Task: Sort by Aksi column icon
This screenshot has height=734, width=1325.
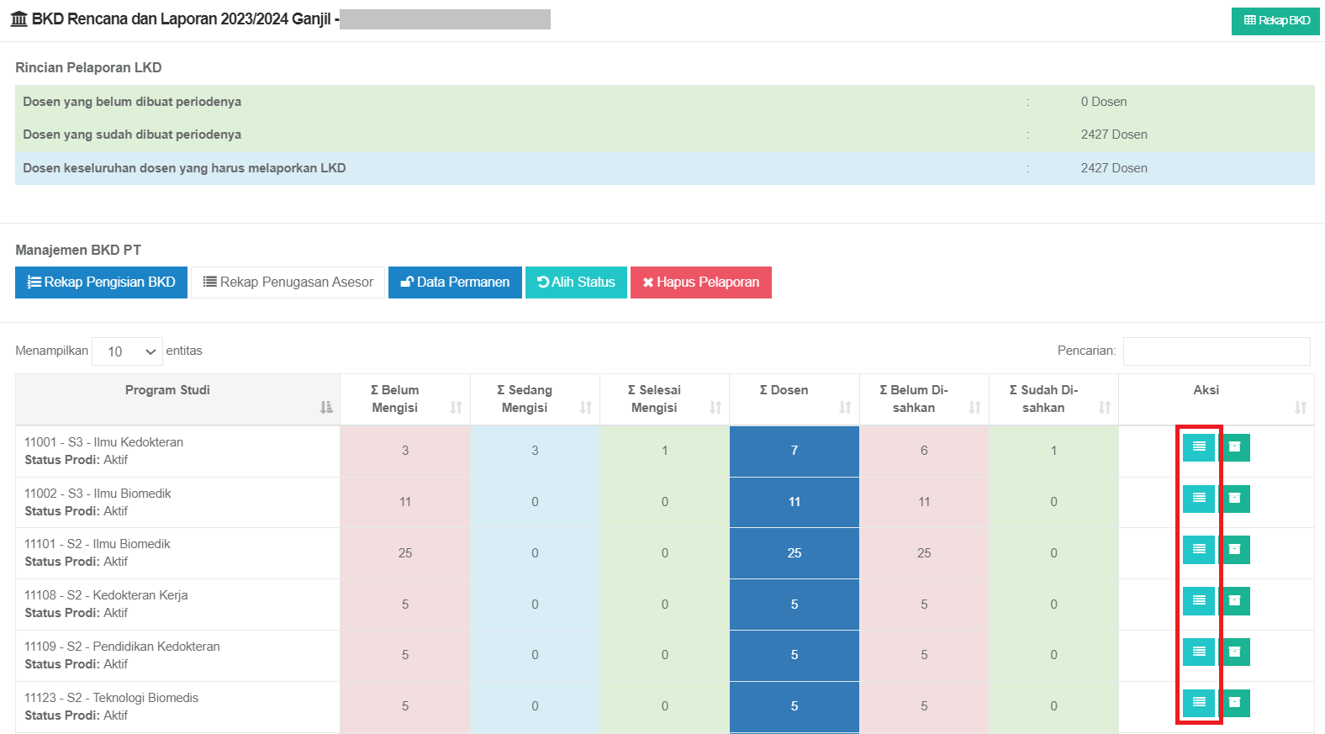Action: (1300, 408)
